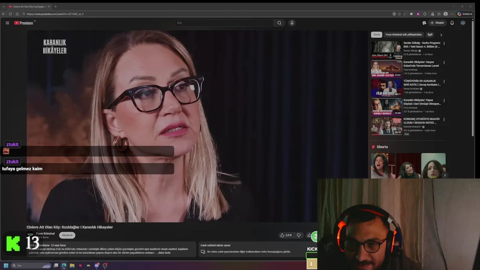Image resolution: width=480 pixels, height=270 pixels.
Task: Open the browser profile avatar
Action: tap(445, 14)
